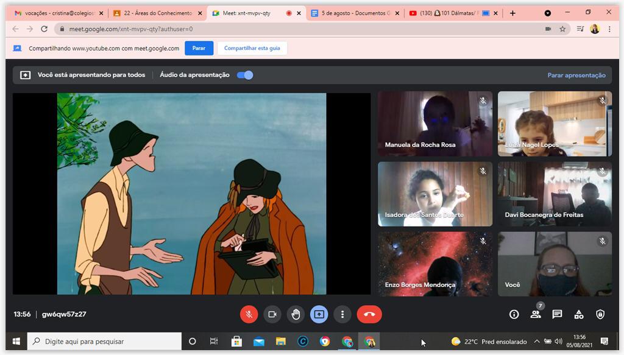Image resolution: width=624 pixels, height=355 pixels.
Task: Hang up the call
Action: click(369, 314)
